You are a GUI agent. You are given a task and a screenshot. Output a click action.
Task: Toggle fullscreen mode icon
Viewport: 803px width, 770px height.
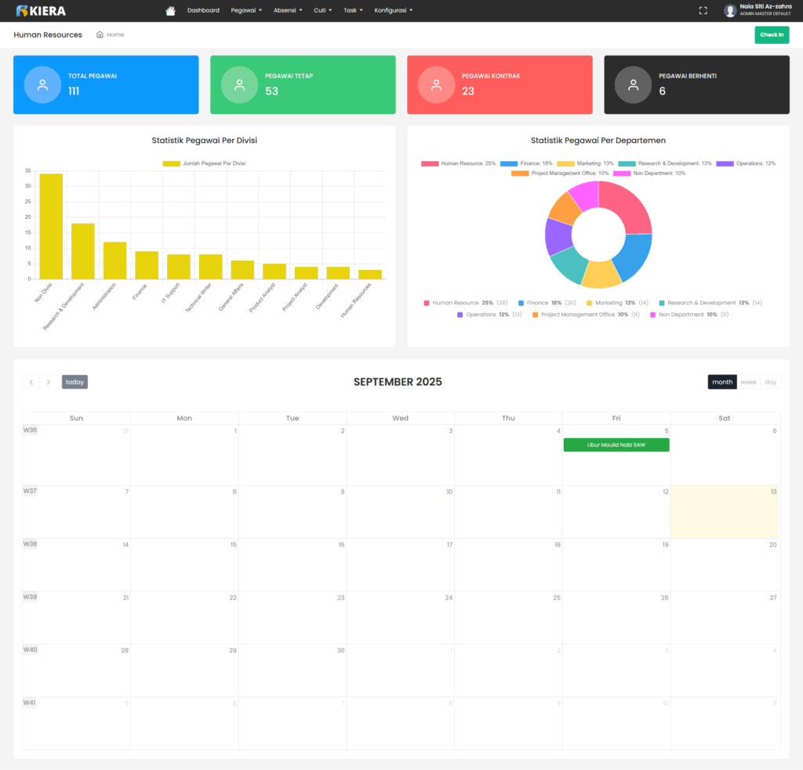(x=703, y=11)
